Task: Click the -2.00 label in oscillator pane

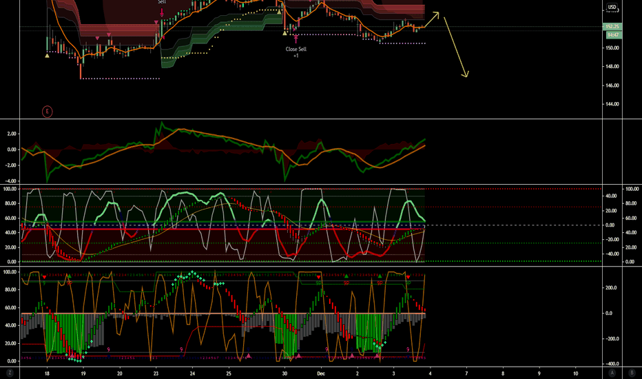Action: coord(10,165)
